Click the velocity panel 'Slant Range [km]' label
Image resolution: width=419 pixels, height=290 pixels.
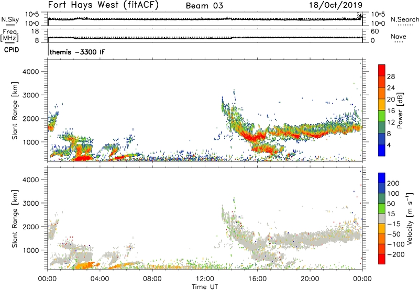coord(15,218)
